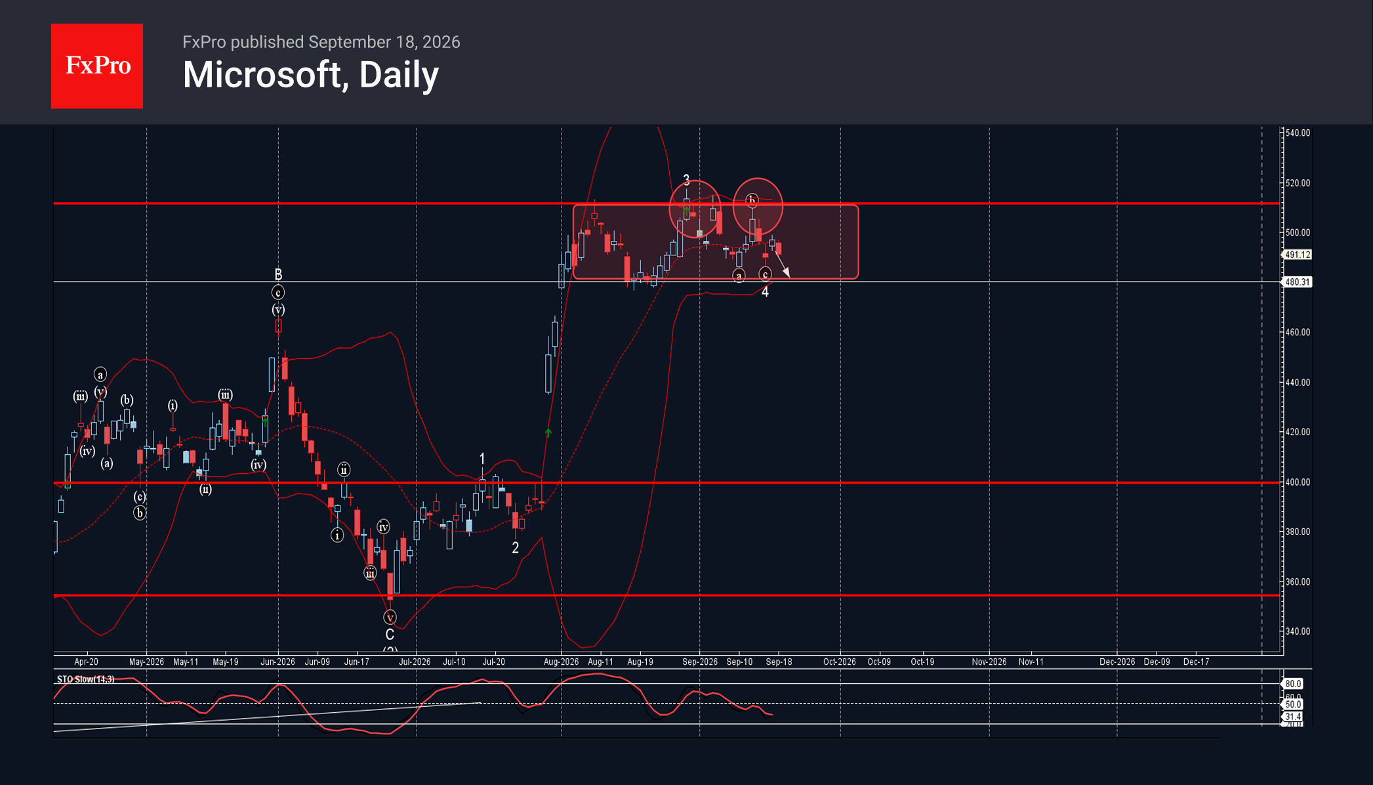1373x785 pixels.
Task: Select the wave '4' label below the zone
Action: coord(765,292)
